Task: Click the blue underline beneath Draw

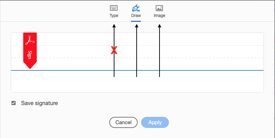Action: 136,21
